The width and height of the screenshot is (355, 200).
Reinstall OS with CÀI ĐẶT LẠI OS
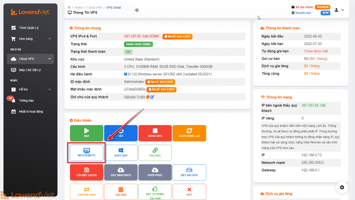tap(87, 172)
